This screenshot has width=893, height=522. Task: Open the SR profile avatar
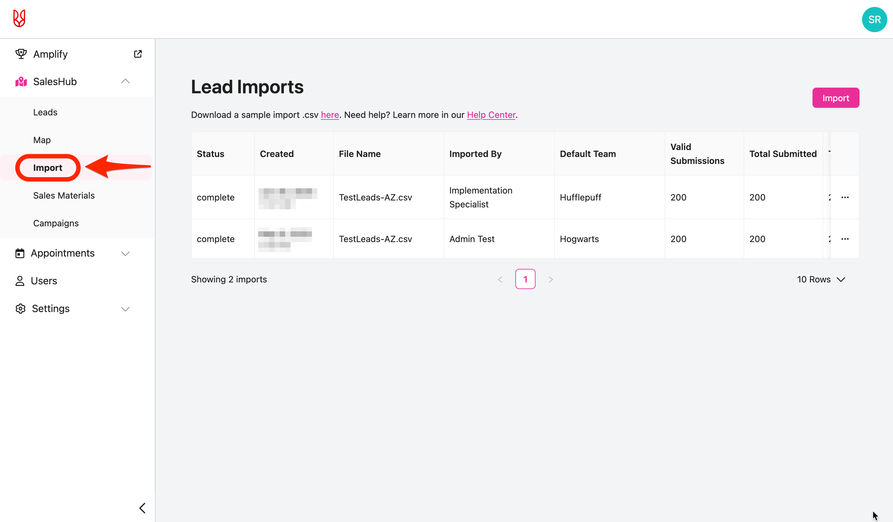874,20
